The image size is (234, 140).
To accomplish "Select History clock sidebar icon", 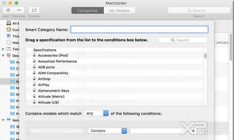I will (9, 42).
